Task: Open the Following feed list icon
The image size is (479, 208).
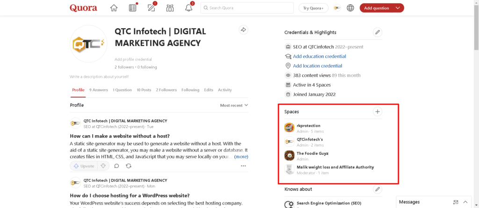Action: pos(132,8)
